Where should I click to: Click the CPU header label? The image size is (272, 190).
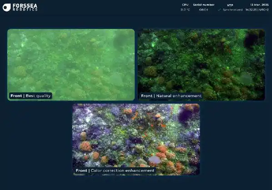pos(185,5)
